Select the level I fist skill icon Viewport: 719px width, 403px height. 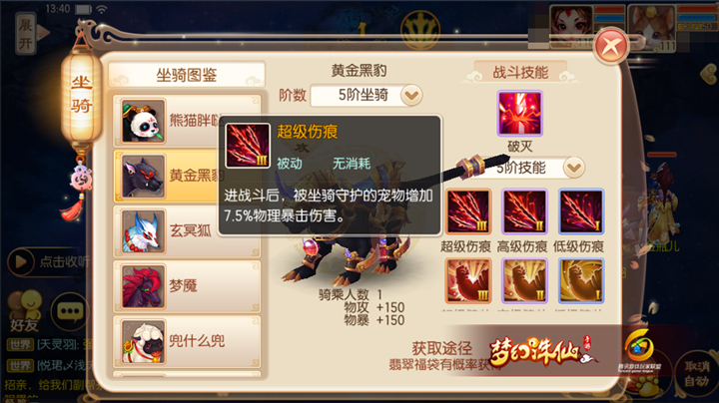pos(580,280)
